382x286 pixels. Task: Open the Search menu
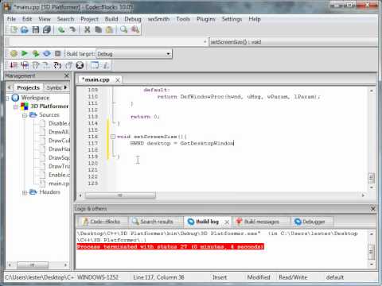point(65,19)
